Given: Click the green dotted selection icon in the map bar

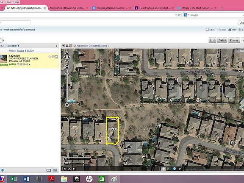Looking at the screenshot, I should pos(169,169).
